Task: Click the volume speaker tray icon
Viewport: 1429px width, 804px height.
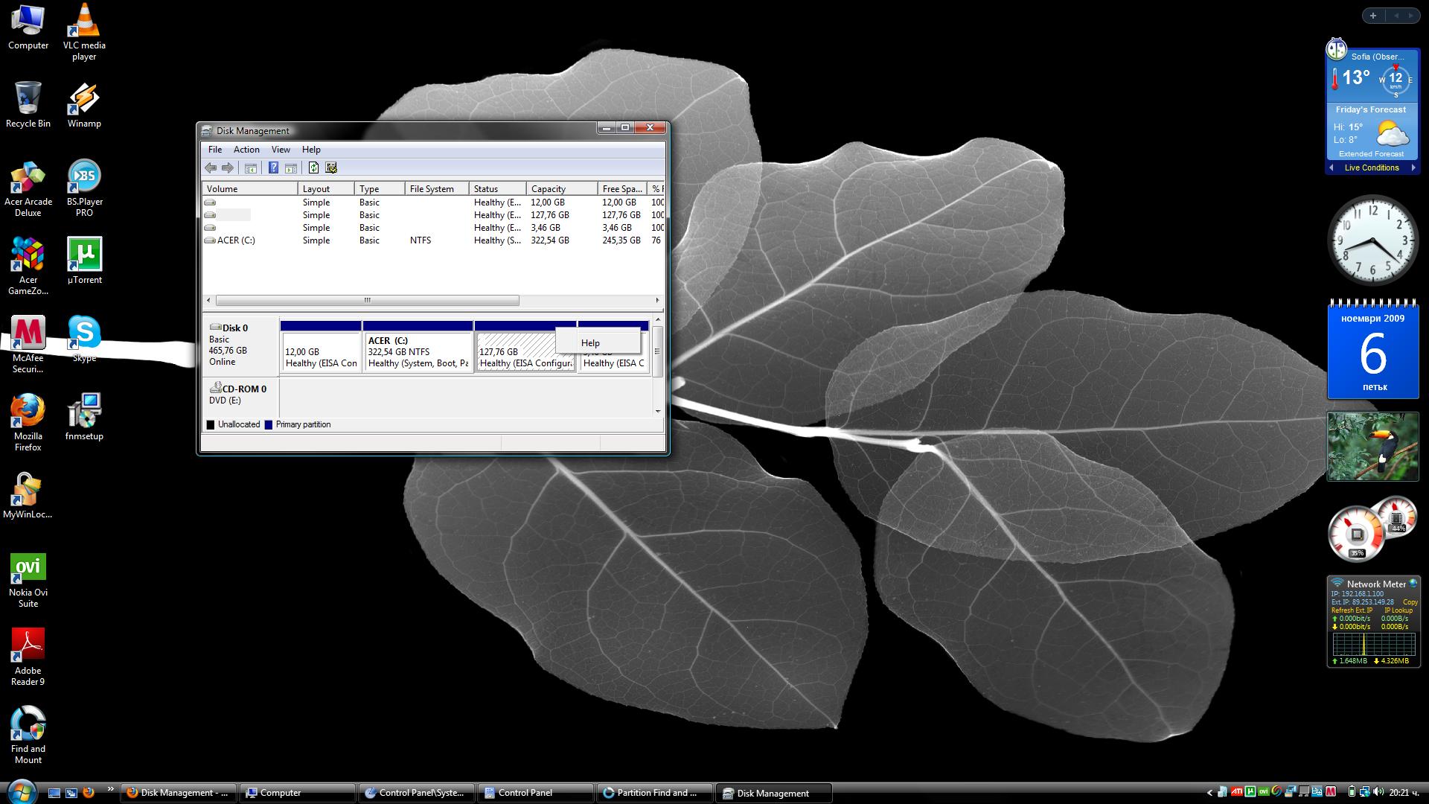Action: pos(1377,792)
